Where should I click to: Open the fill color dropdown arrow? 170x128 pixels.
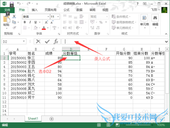(x=39, y=28)
